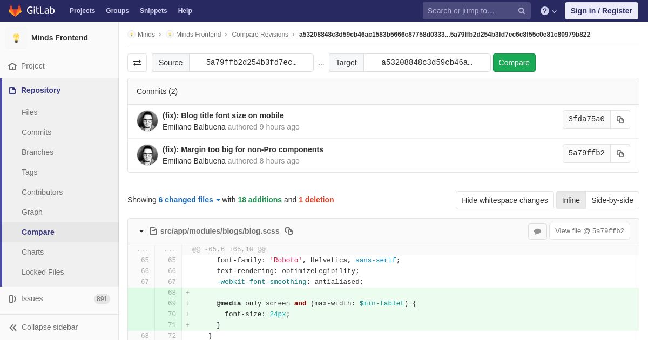Expand the 6 changed files list
The image size is (648, 340).
pyautogui.click(x=189, y=200)
